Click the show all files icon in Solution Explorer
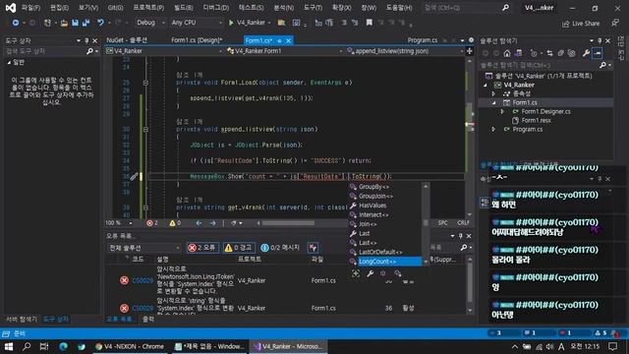This screenshot has width=629, height=354. pos(572,53)
